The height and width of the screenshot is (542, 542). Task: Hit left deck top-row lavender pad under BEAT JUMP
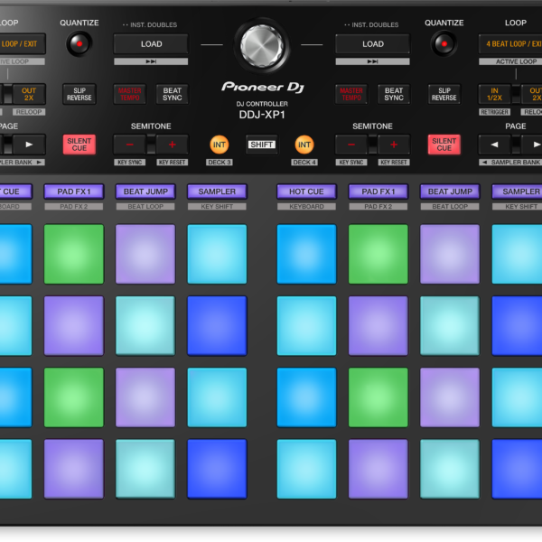pos(145,254)
